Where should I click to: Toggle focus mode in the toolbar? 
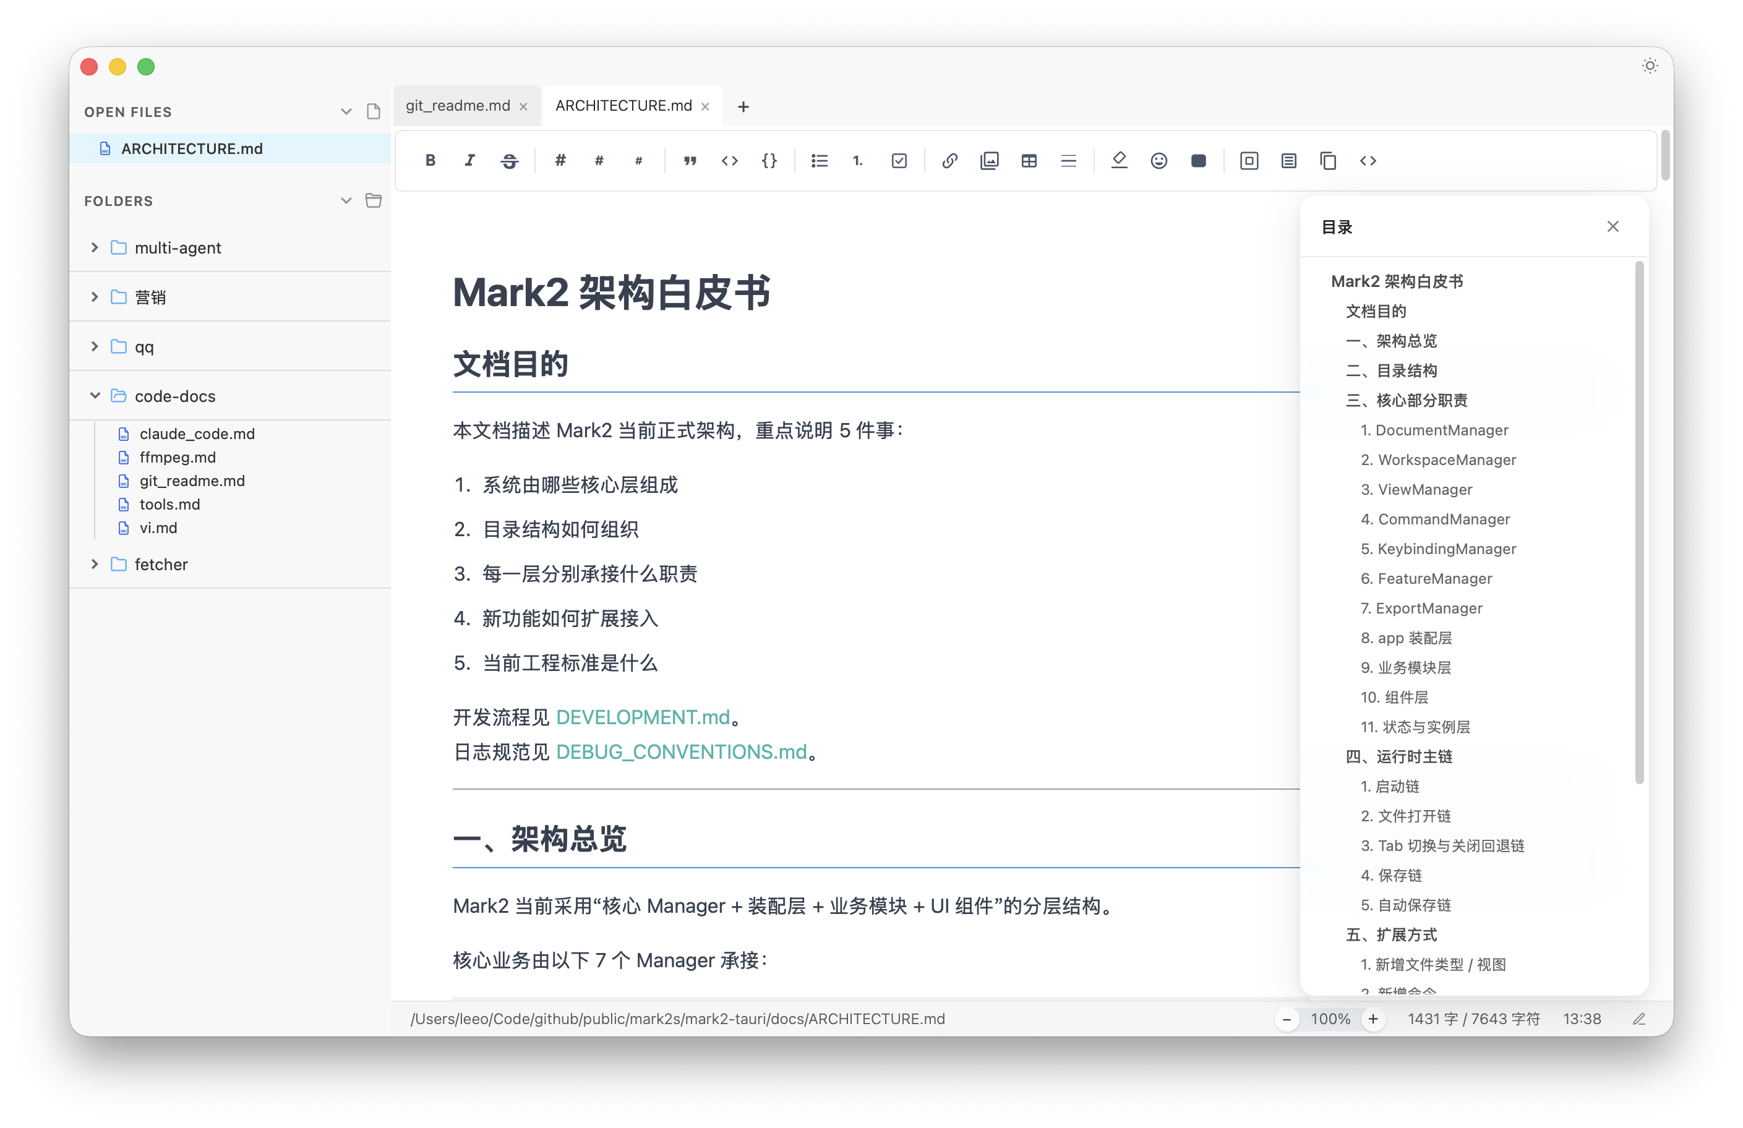1249,160
